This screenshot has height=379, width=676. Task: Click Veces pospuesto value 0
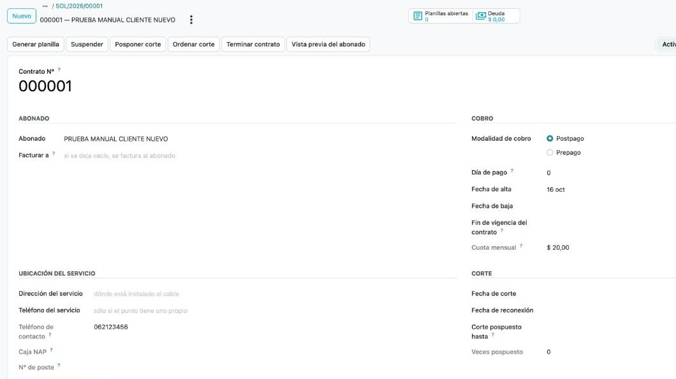coord(548,352)
